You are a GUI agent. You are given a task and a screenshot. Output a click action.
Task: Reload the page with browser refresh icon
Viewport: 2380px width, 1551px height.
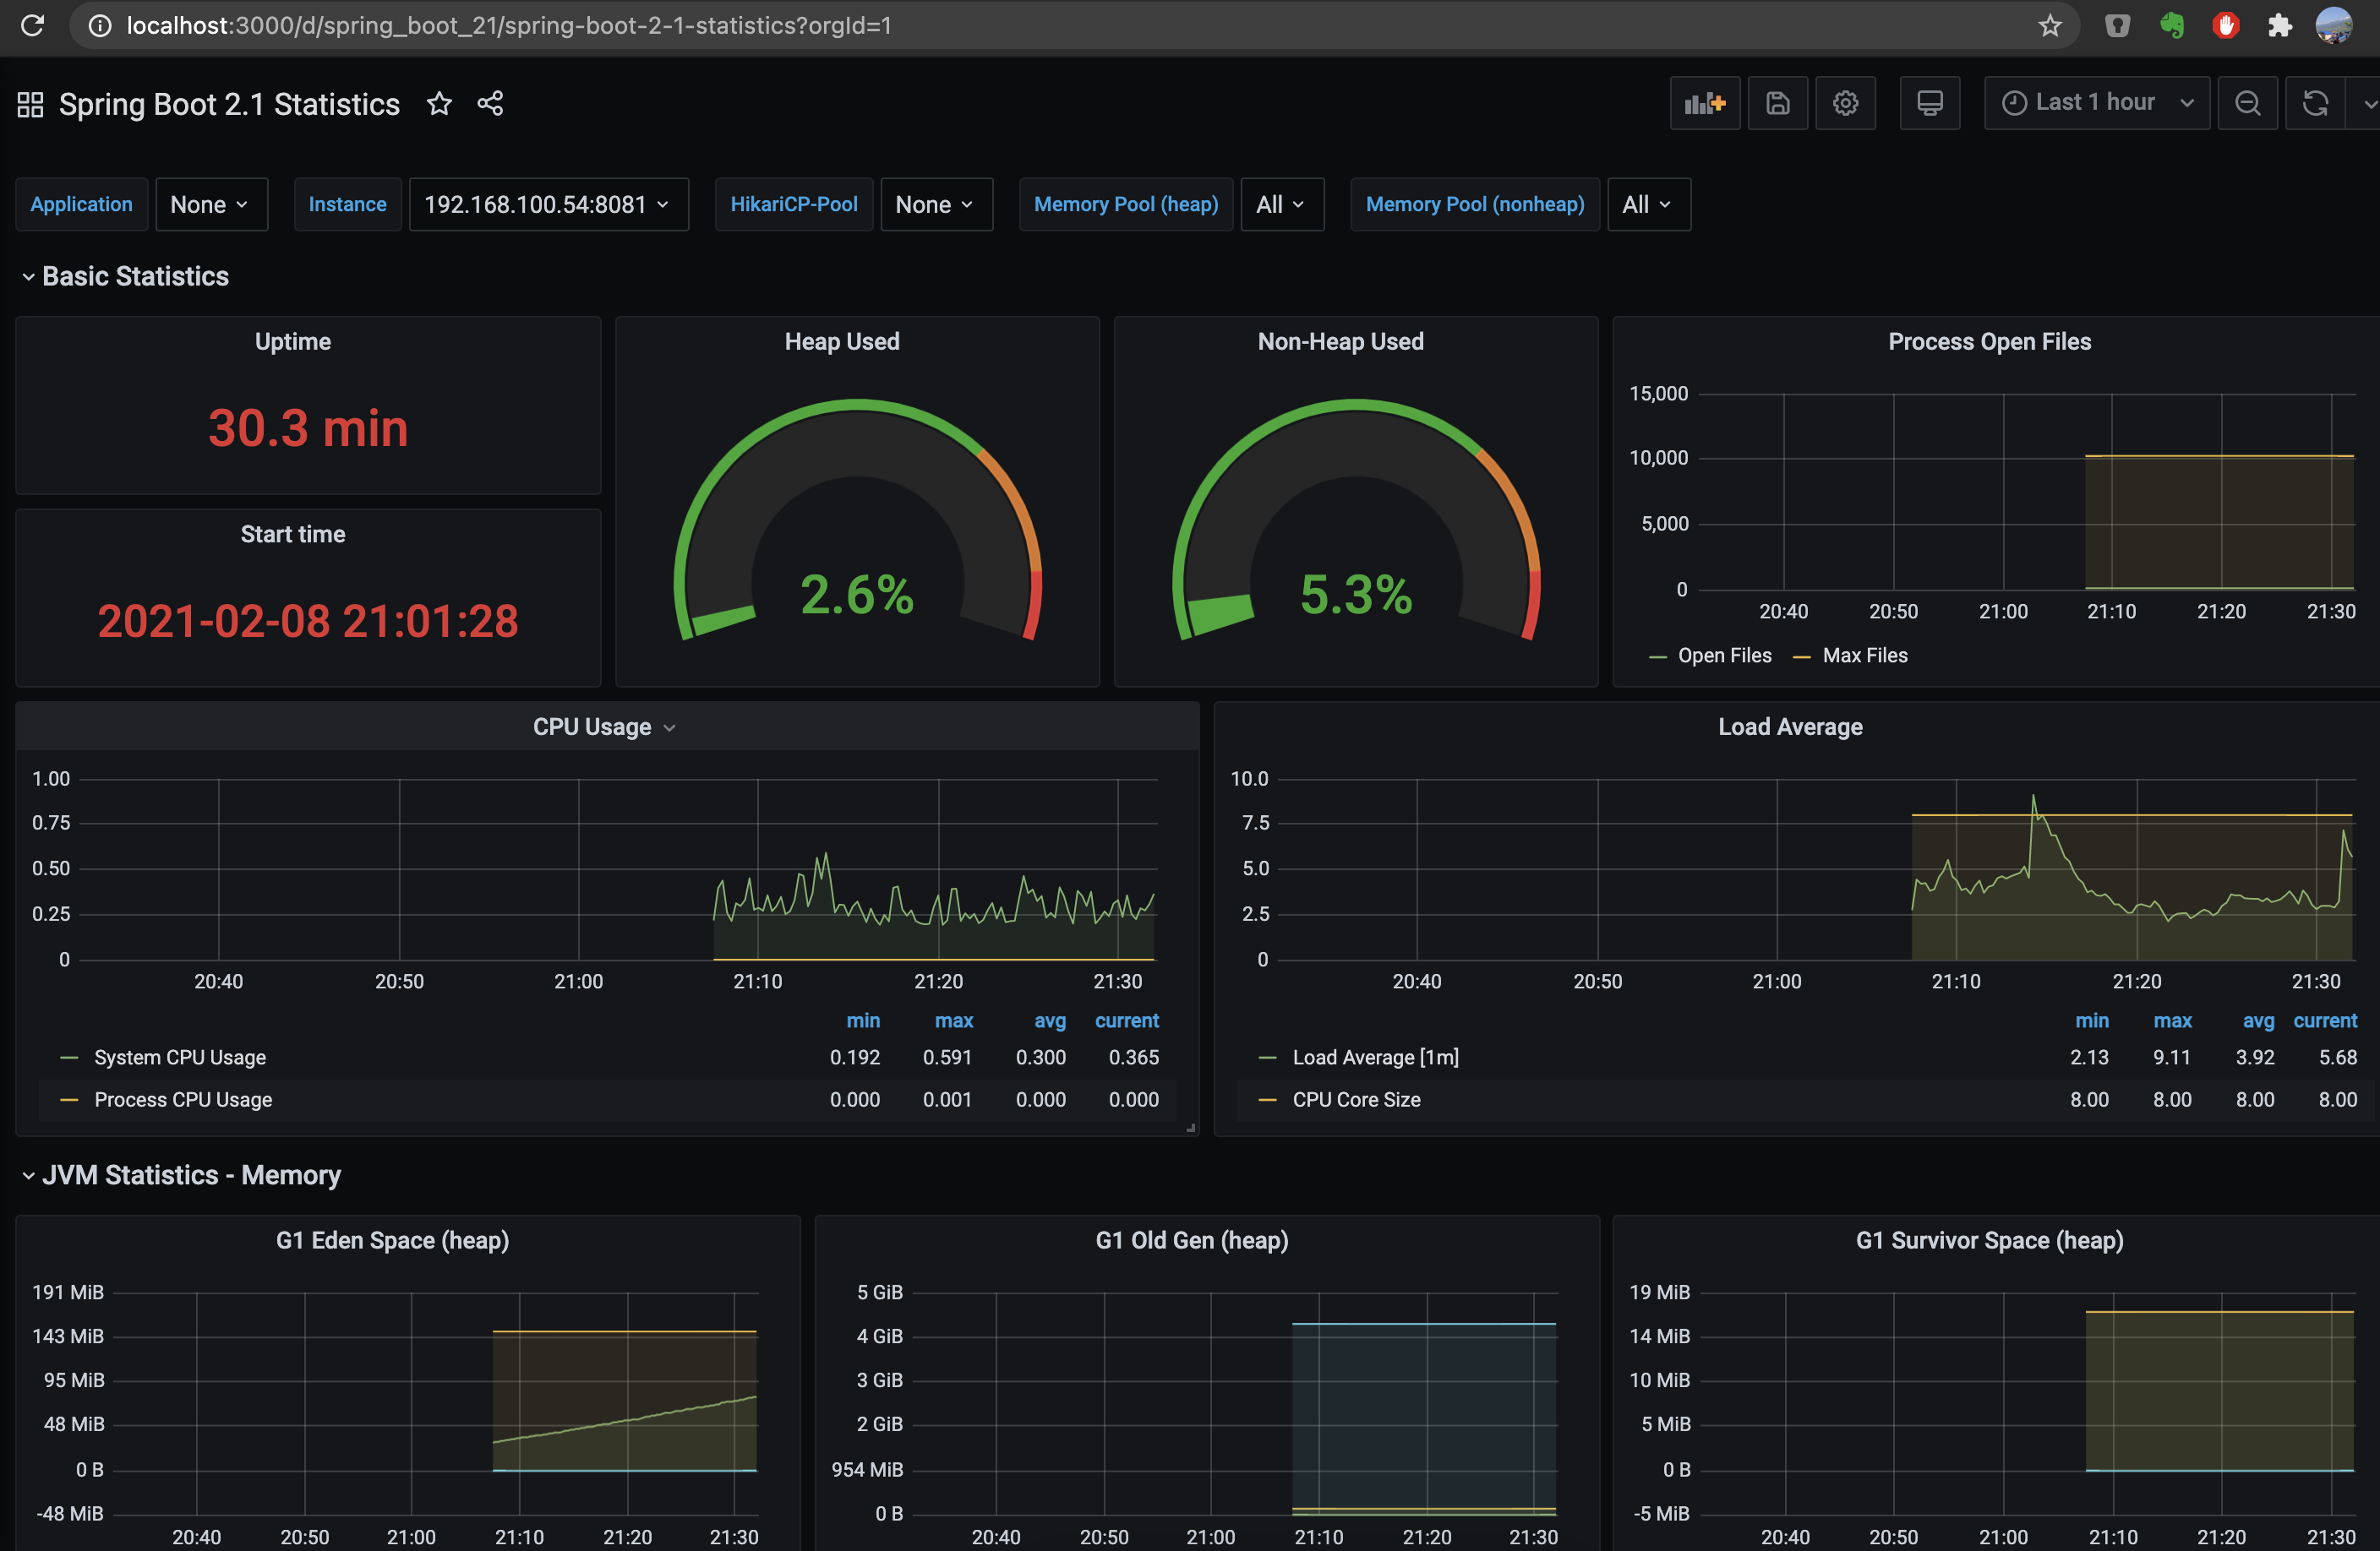[x=32, y=25]
